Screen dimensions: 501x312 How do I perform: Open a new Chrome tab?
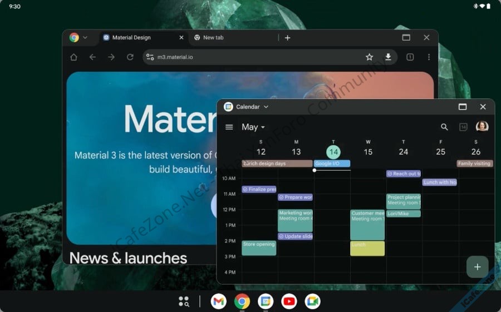(287, 38)
